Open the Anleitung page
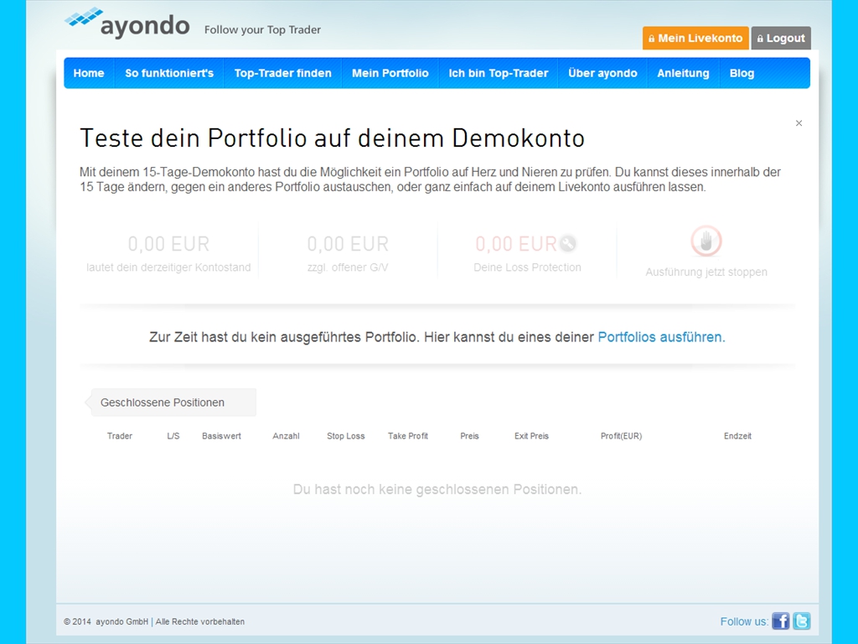Screen dimensions: 858x644 click(x=683, y=73)
